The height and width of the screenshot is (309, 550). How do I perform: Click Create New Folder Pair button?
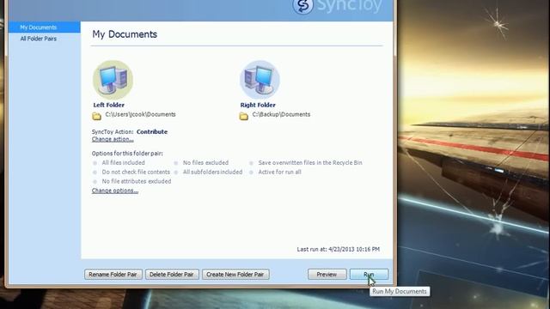pos(235,275)
